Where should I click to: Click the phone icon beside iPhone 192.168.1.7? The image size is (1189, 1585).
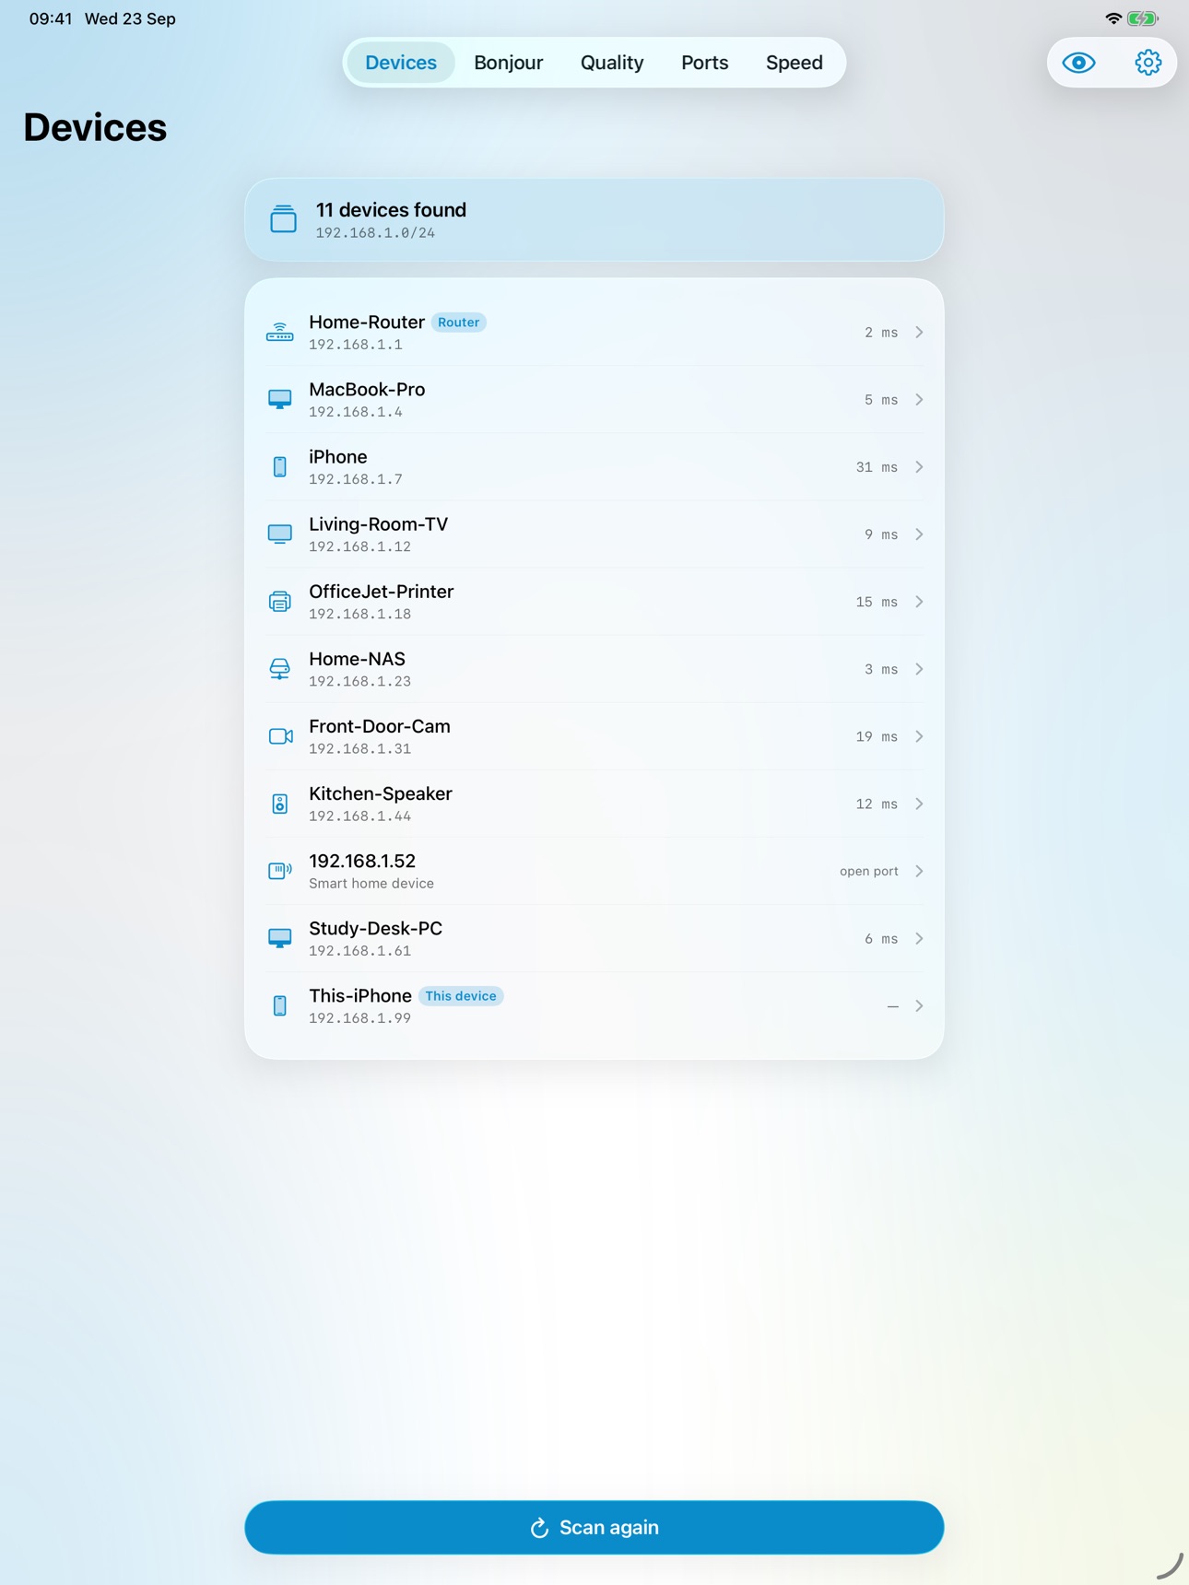pyautogui.click(x=279, y=467)
